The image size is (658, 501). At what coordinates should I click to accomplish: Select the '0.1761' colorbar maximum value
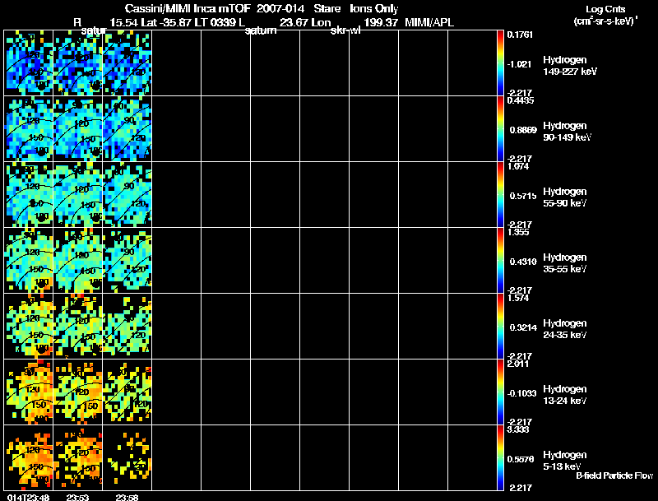coord(520,35)
